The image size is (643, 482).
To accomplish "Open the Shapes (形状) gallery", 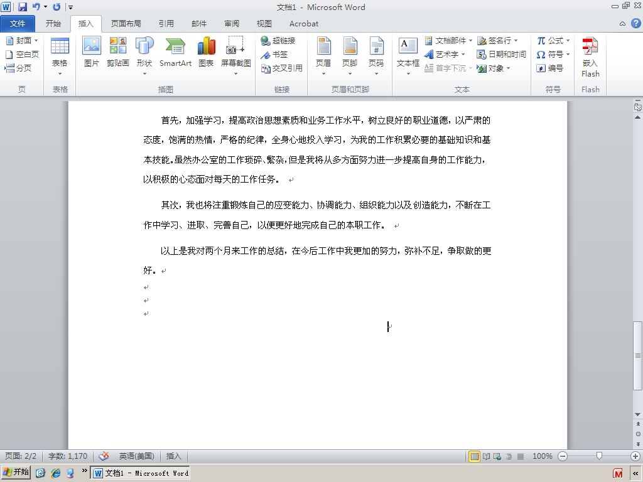I will (x=144, y=56).
